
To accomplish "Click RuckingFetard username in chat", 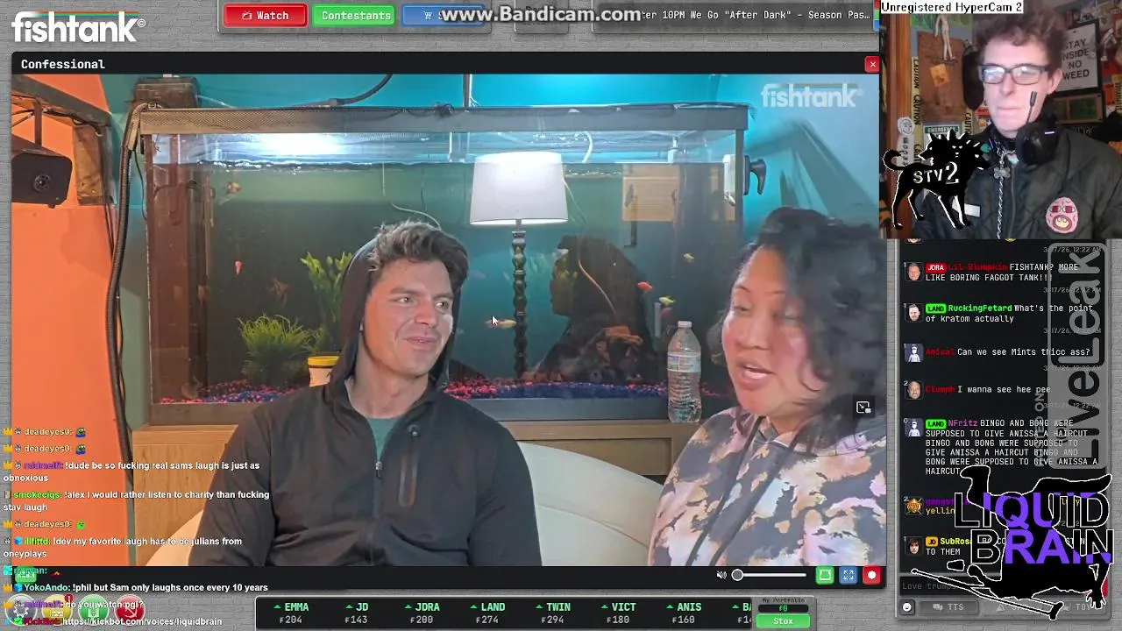I will [x=979, y=308].
